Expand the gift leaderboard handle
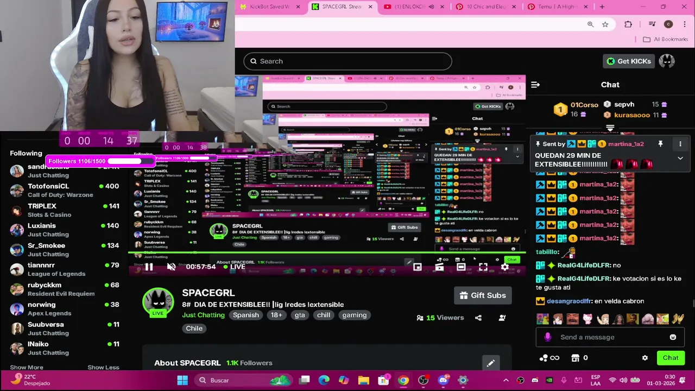The image size is (695, 391). (x=610, y=128)
